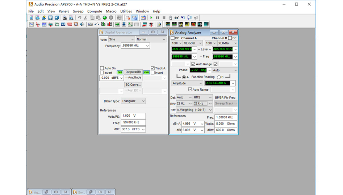343x195 pixels.
Task: Open Wfm Sine waveform dropdown
Action: coord(121,39)
